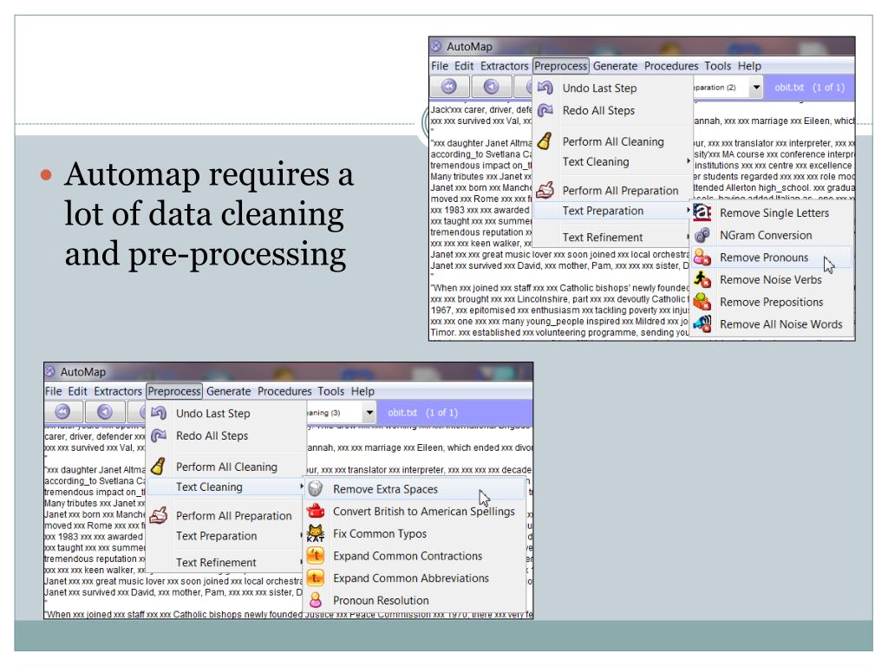The image size is (888, 666).
Task: Choose Fix Common Typos menu entry
Action: (415, 533)
